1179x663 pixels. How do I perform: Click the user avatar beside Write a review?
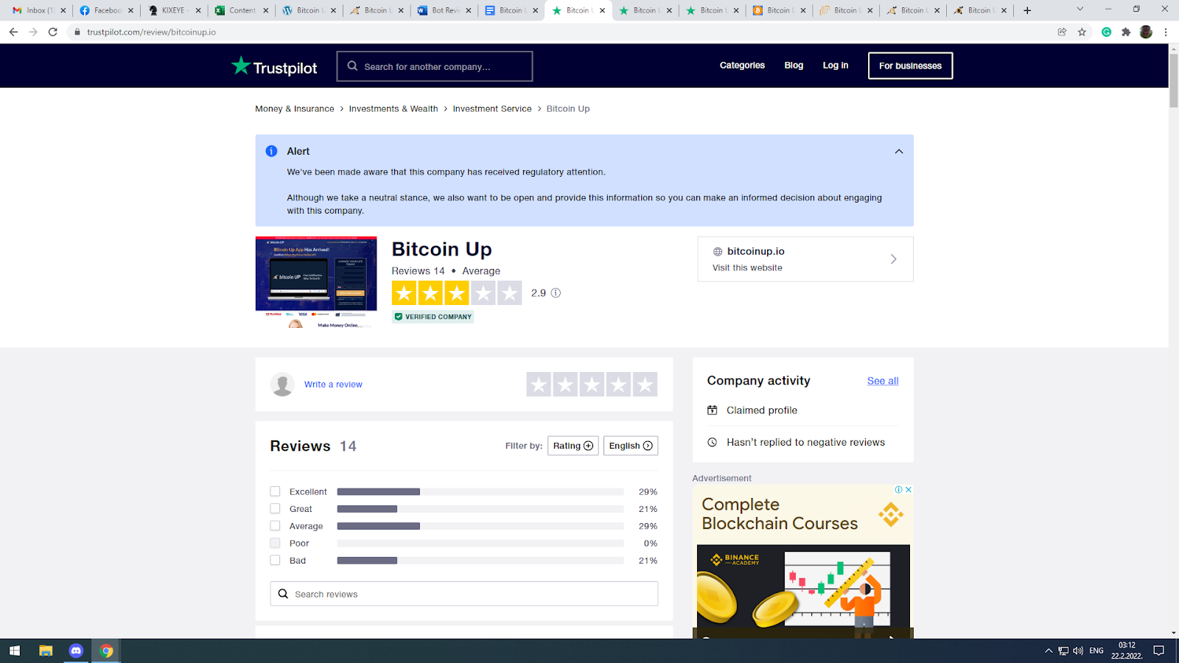tap(282, 384)
